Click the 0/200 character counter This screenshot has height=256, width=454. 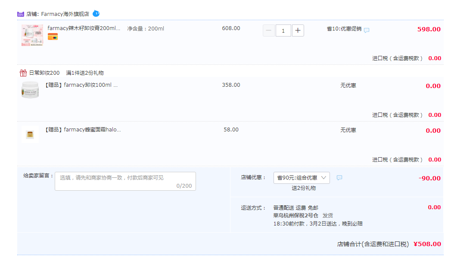coord(184,186)
